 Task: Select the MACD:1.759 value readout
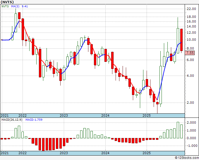point(34,120)
